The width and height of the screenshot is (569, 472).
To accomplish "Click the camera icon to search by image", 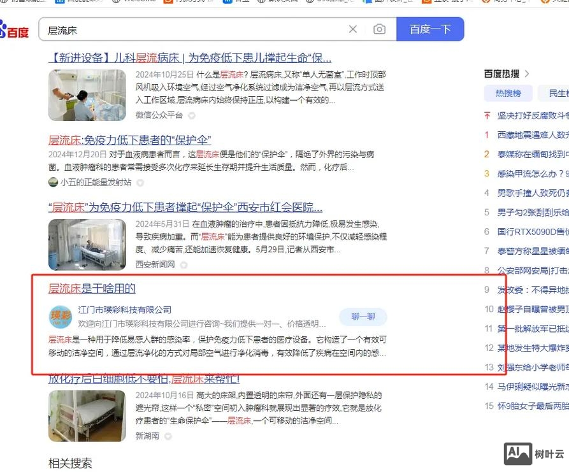I will pyautogui.click(x=380, y=29).
